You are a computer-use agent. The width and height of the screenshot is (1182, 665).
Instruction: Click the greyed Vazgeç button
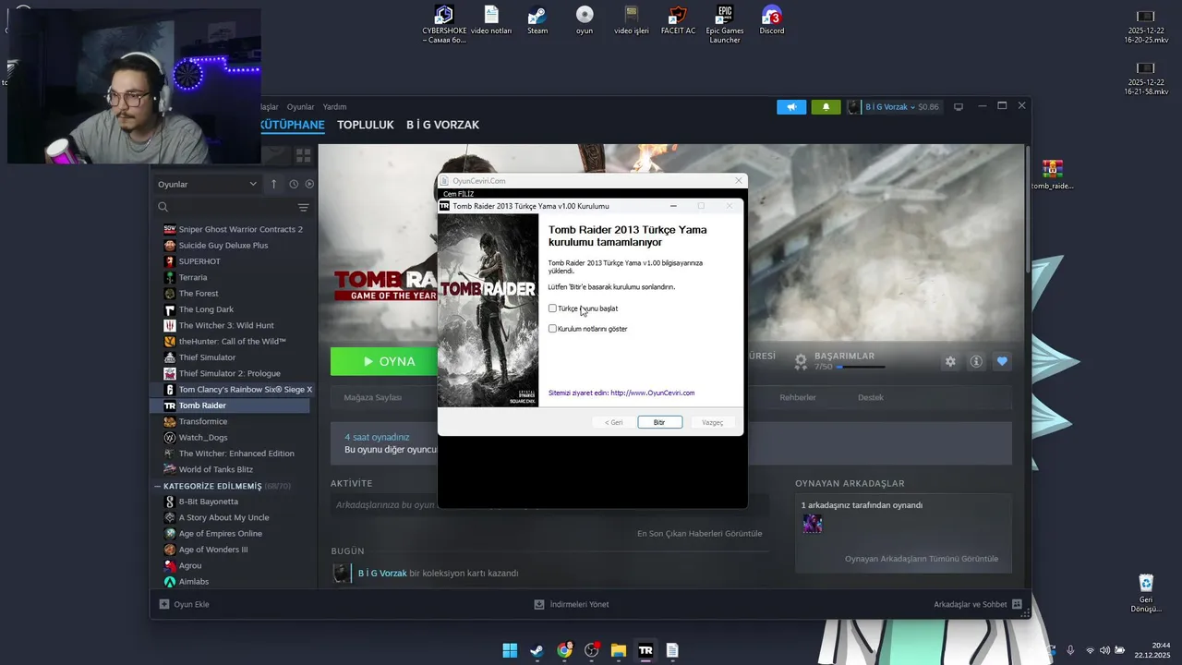(x=712, y=422)
